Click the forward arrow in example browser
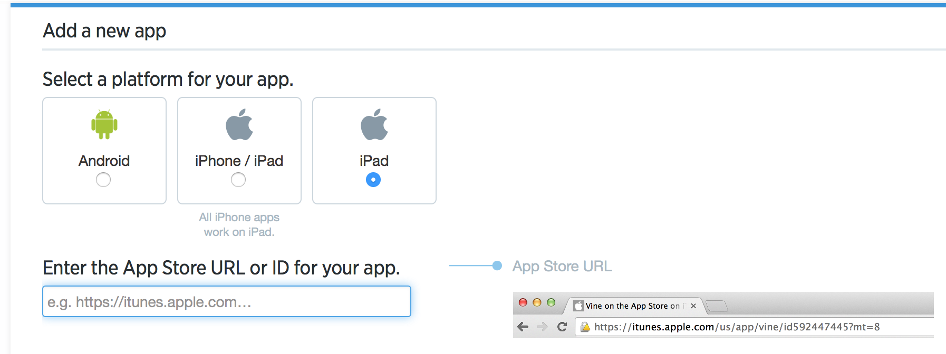This screenshot has width=946, height=354. 542,327
